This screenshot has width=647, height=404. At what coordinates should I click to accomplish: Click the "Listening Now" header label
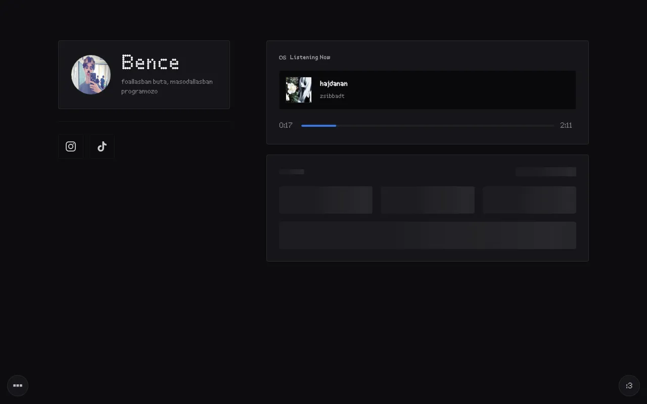coord(310,58)
